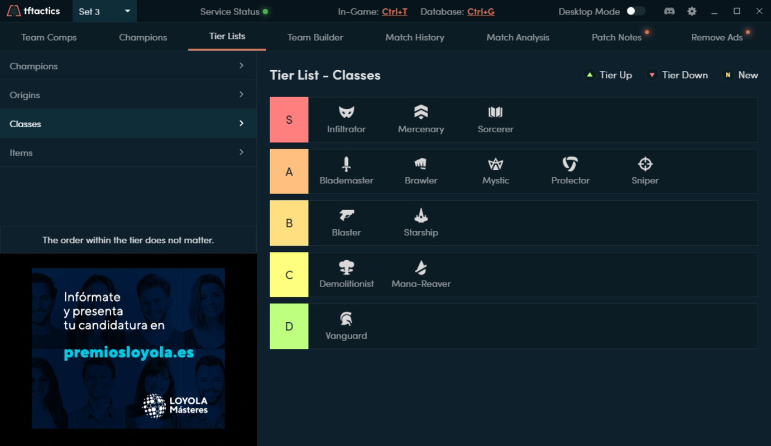Switch to the Team Comps tab
771x446 pixels.
[49, 37]
